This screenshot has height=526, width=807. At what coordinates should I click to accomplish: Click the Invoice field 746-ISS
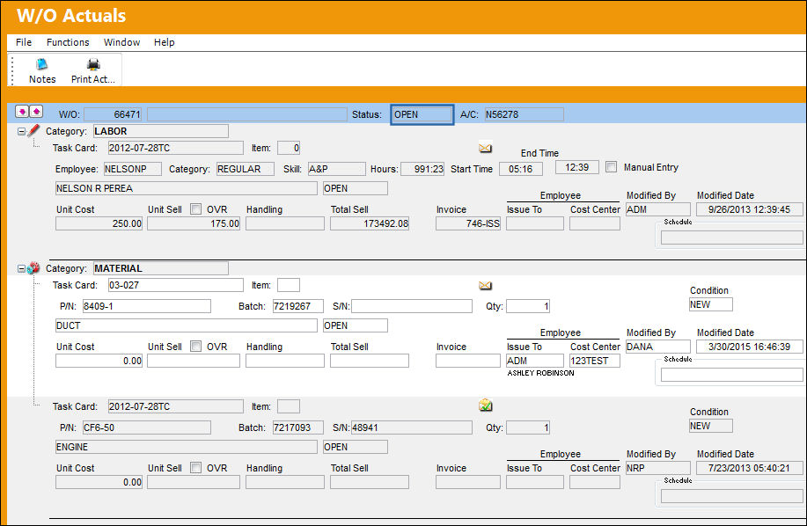pyautogui.click(x=468, y=223)
